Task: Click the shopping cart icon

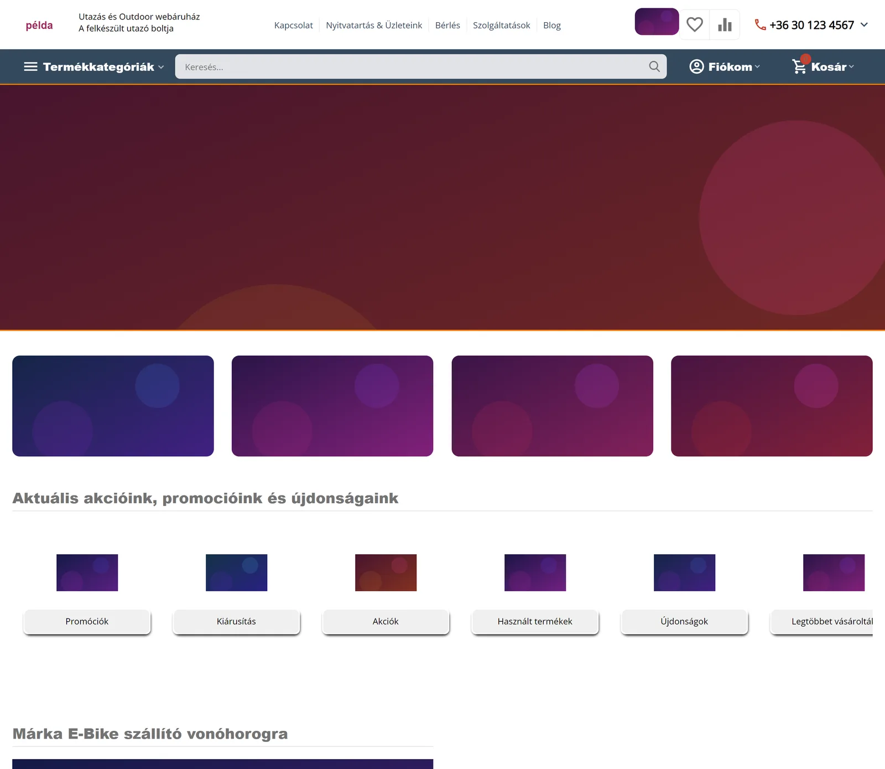Action: click(799, 66)
